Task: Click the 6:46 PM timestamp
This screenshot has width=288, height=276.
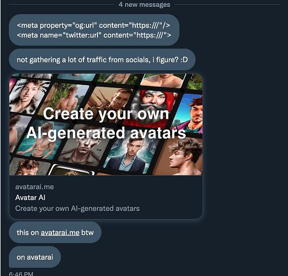Action: (x=21, y=274)
